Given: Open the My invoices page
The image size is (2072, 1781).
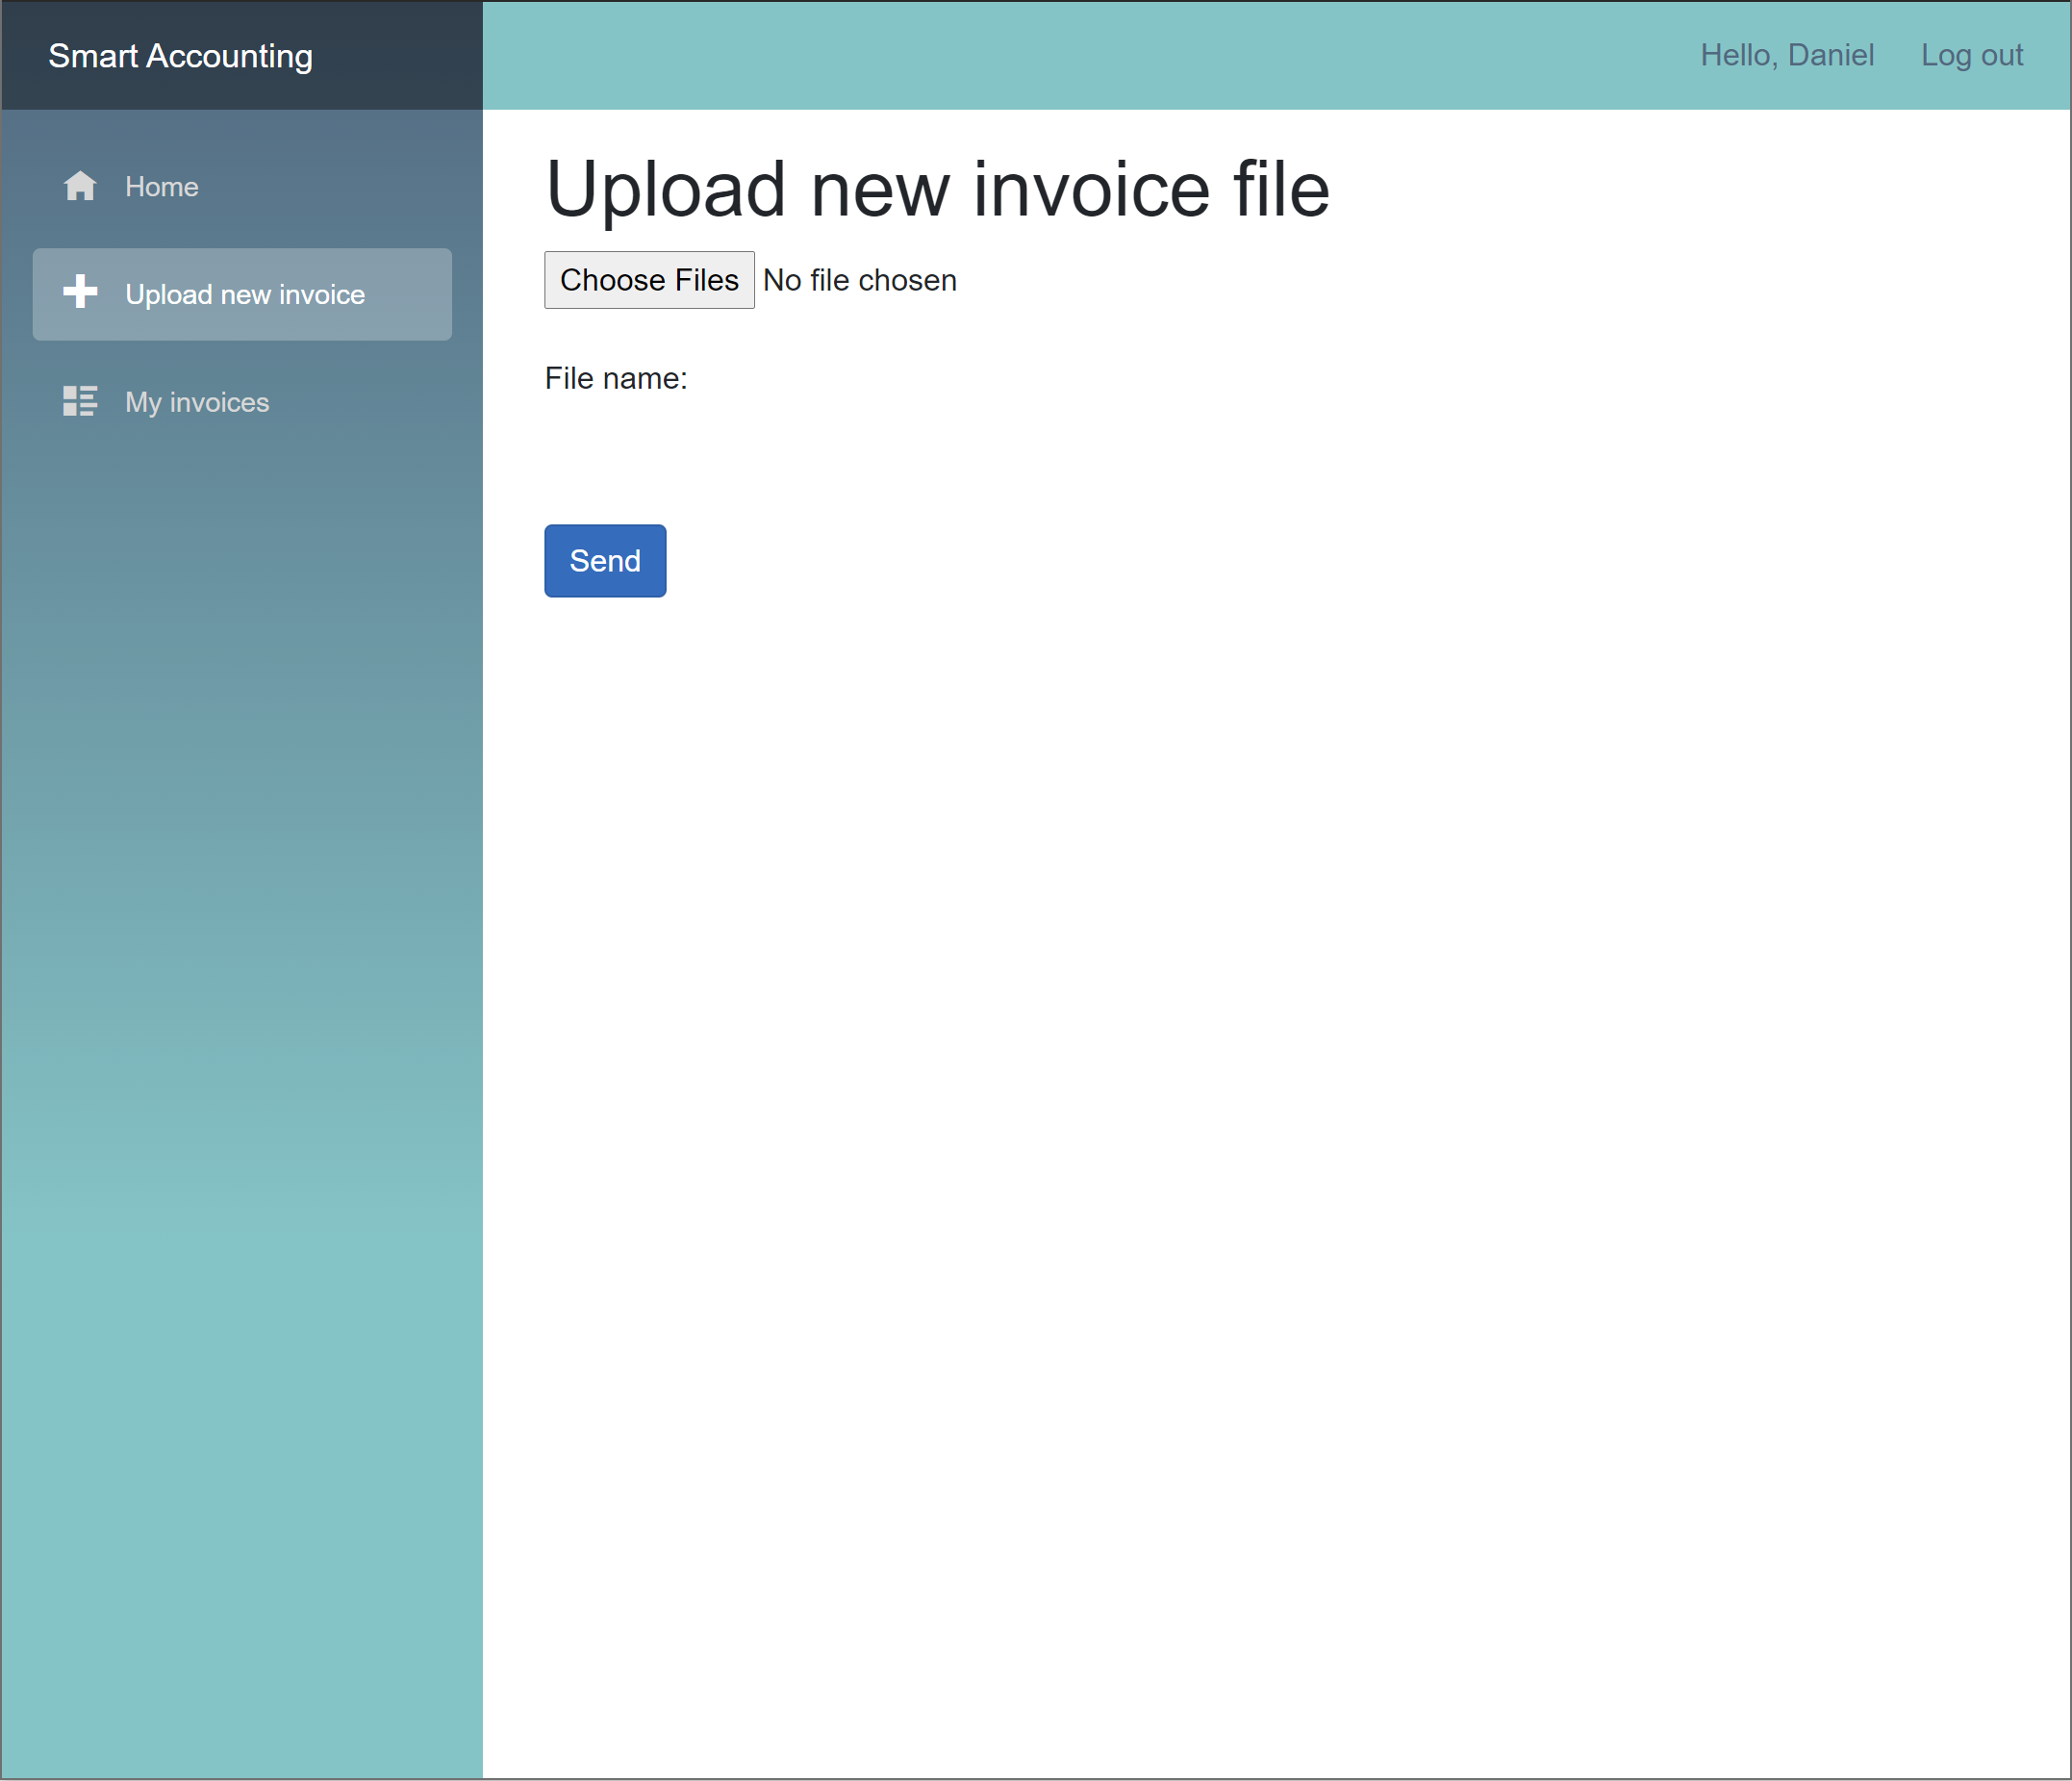Looking at the screenshot, I should tap(197, 402).
